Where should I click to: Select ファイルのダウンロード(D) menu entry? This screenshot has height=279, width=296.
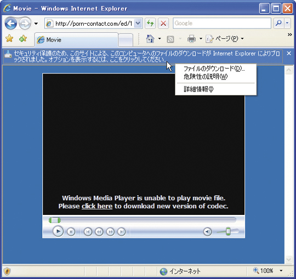214,69
